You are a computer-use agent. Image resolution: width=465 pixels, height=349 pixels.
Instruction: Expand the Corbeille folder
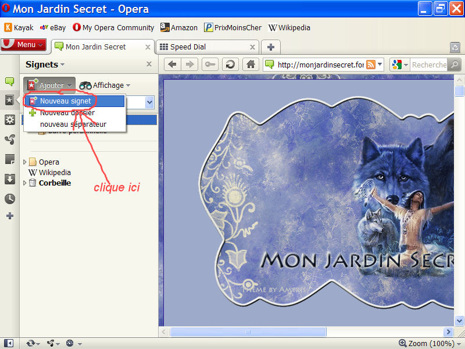24,183
